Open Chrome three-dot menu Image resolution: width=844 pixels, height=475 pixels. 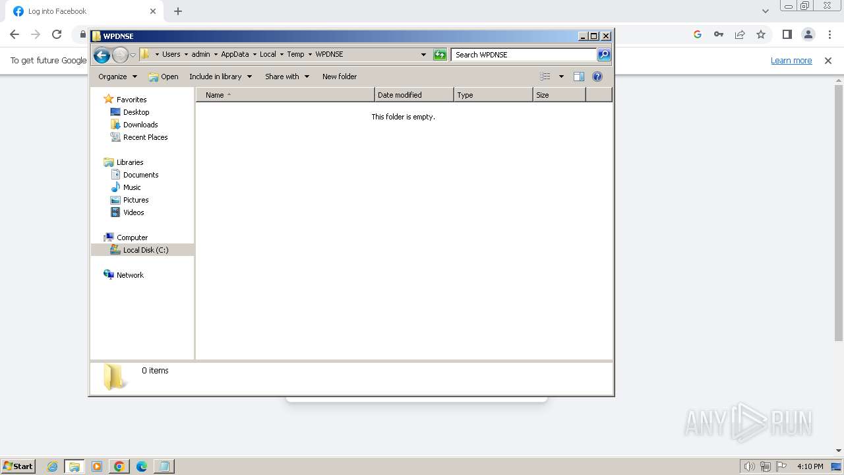(829, 34)
